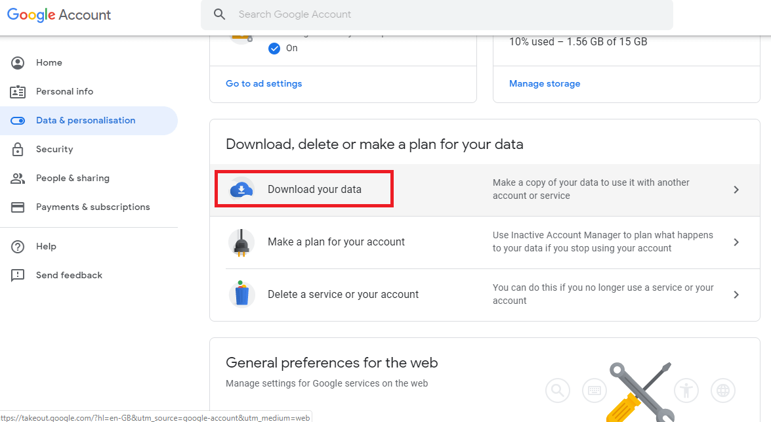This screenshot has width=771, height=422.
Task: Click the faded magnifier illustration icon
Action: tap(558, 391)
